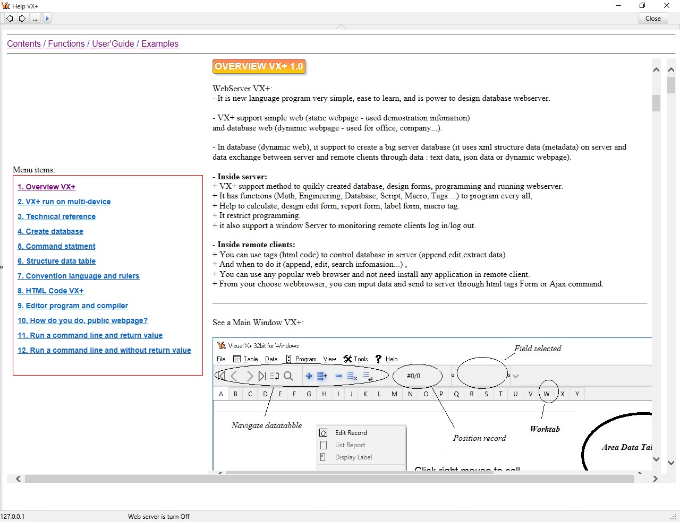Image resolution: width=680 pixels, height=522 pixels.
Task: Click the small caret expander below toolbar
Action: coord(341,27)
